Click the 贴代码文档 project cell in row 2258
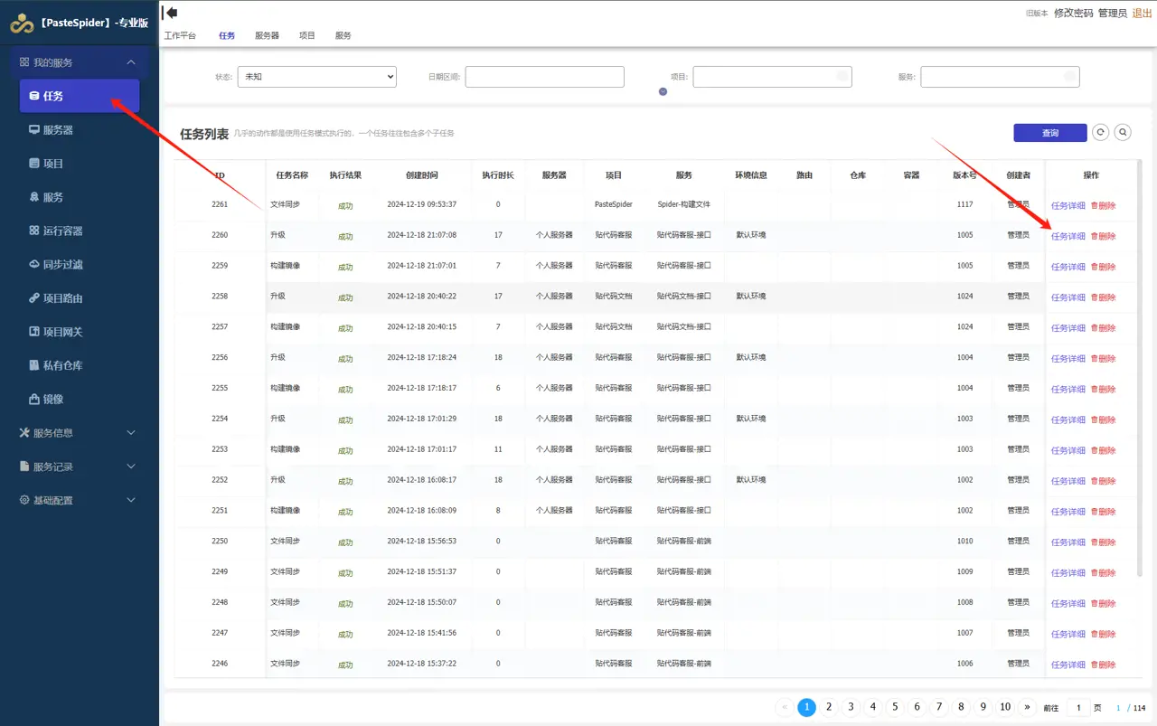Screen dimensions: 1157x726 [614, 297]
